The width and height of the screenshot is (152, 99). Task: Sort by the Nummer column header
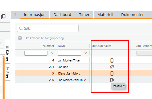click(48, 46)
